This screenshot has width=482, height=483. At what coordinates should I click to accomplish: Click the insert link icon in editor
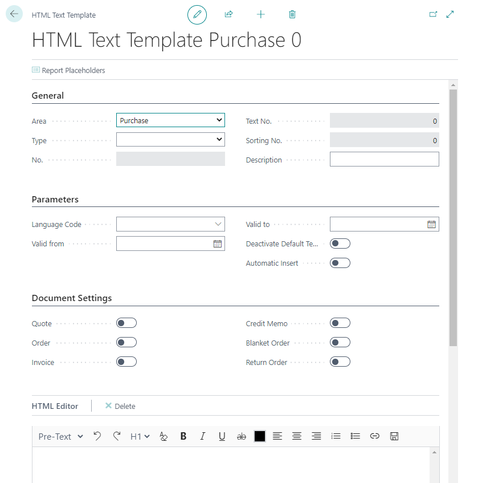point(374,436)
